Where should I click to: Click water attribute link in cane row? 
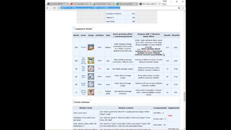(100, 84)
